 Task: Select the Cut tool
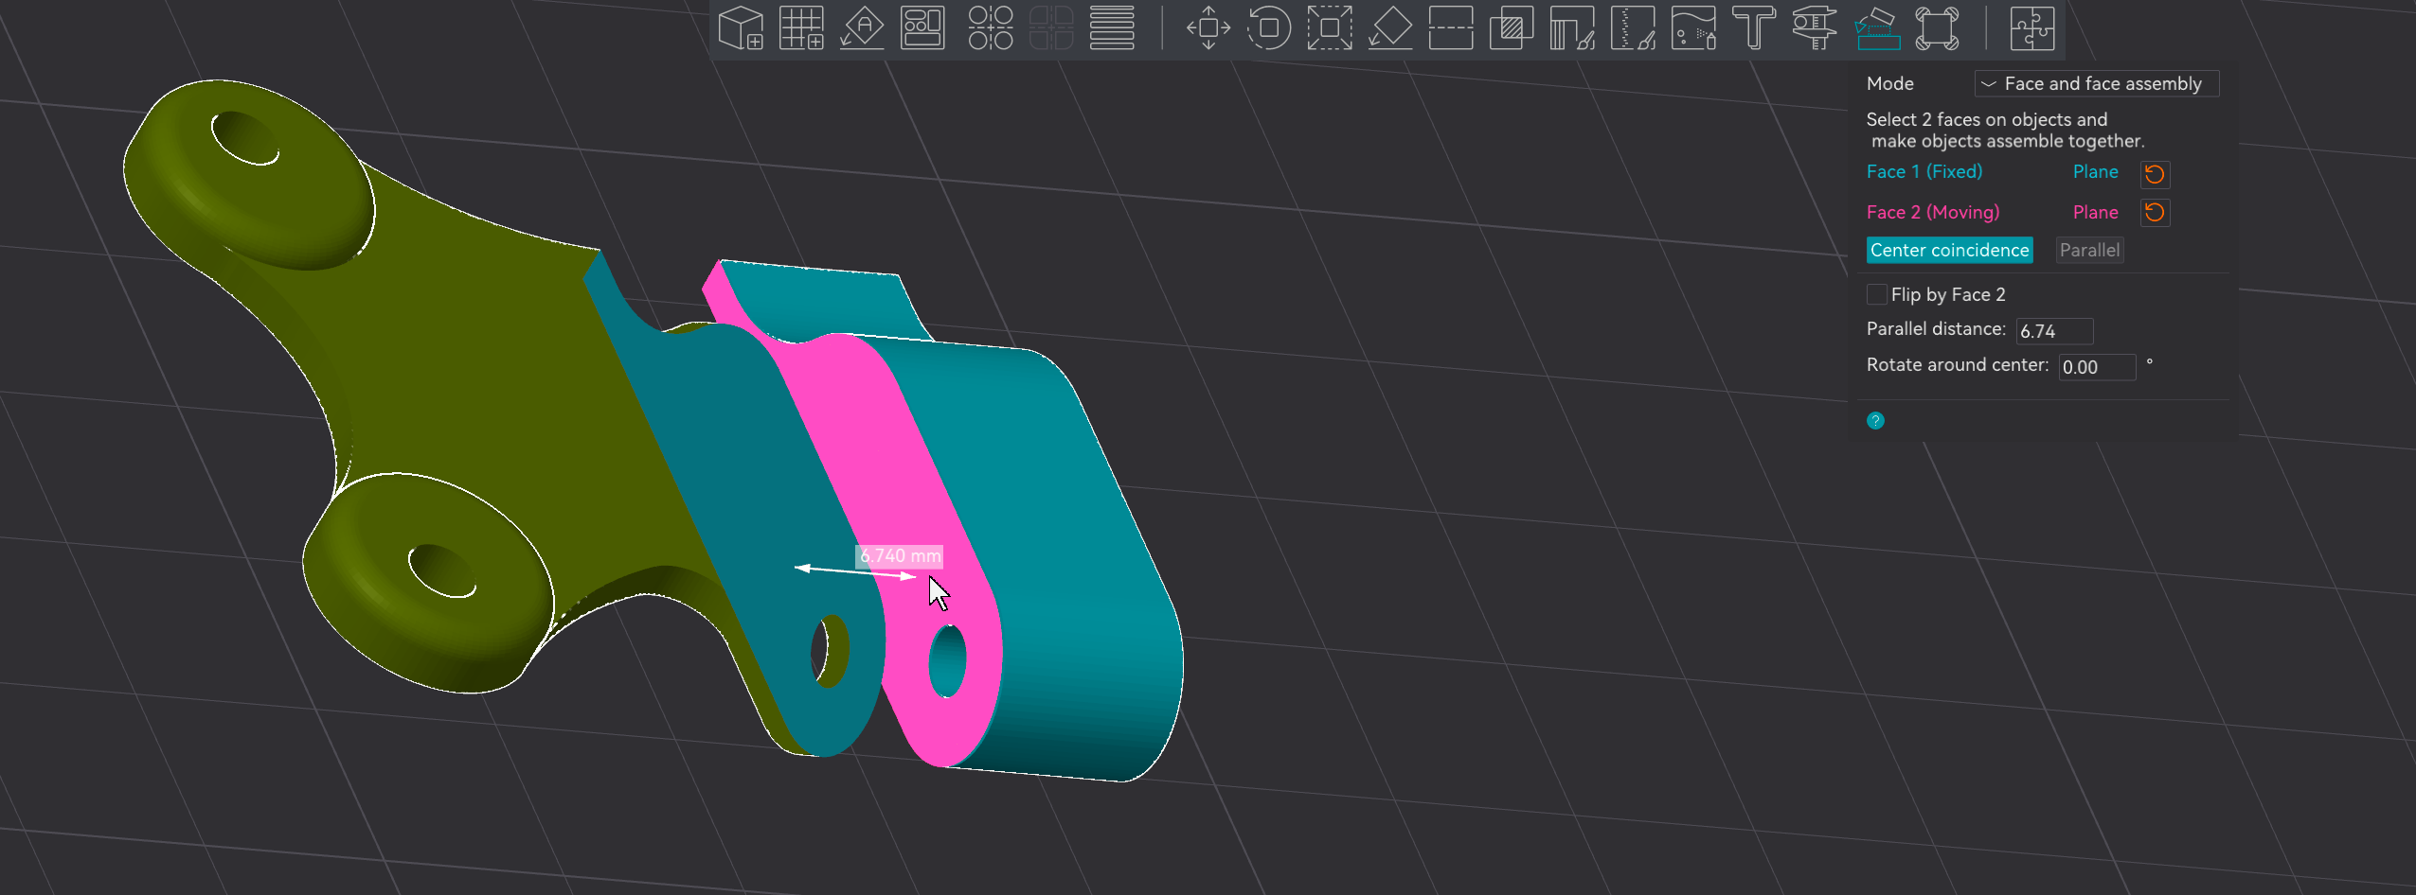point(1451,27)
